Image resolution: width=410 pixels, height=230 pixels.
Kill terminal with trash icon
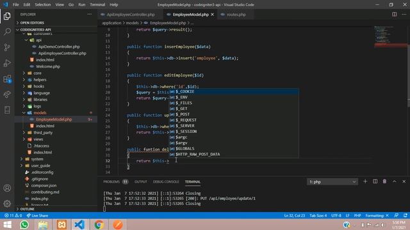pos(384,181)
